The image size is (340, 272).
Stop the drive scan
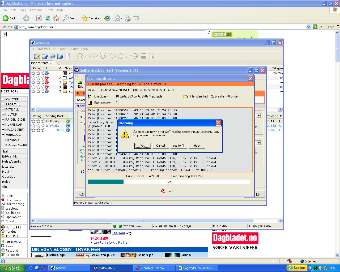167,191
